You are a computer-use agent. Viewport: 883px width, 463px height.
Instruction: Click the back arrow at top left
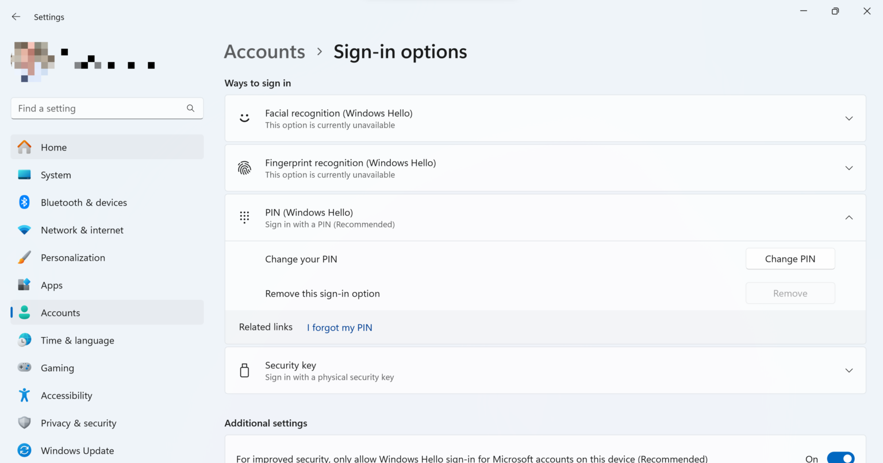pos(16,17)
